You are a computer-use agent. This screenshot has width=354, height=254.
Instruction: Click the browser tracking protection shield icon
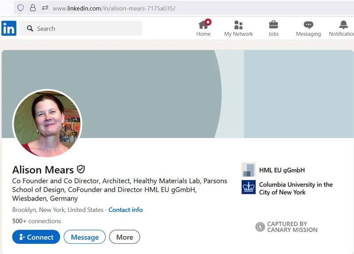click(20, 8)
